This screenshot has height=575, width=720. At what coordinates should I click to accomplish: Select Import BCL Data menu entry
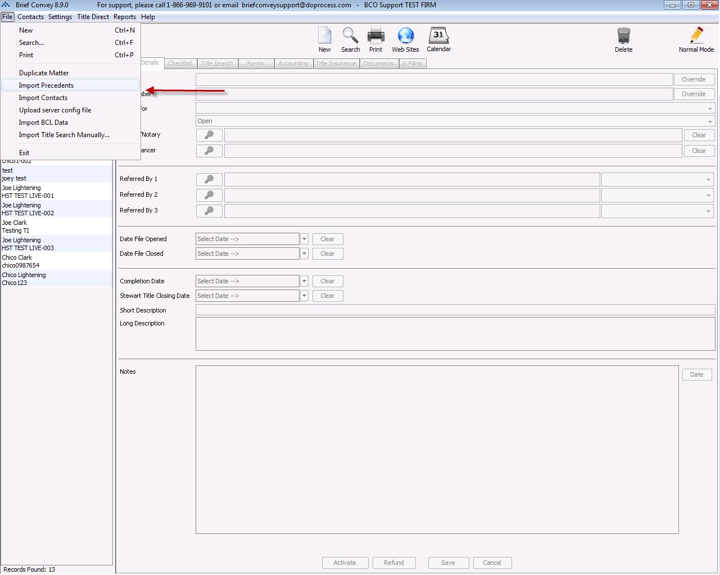(70, 123)
